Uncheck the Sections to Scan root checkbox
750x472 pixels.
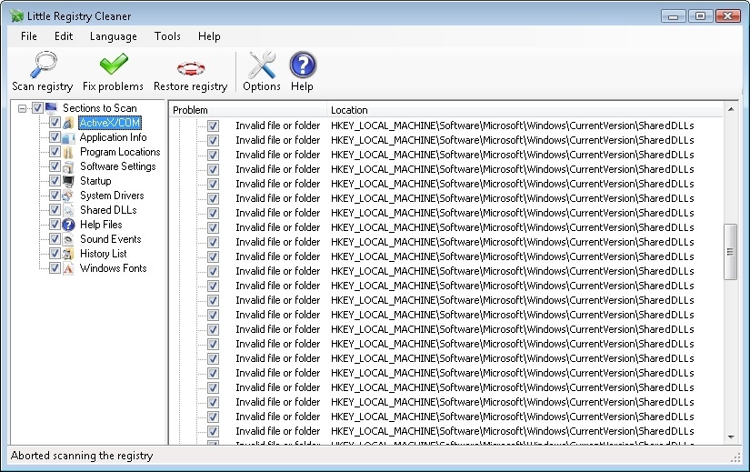37,108
